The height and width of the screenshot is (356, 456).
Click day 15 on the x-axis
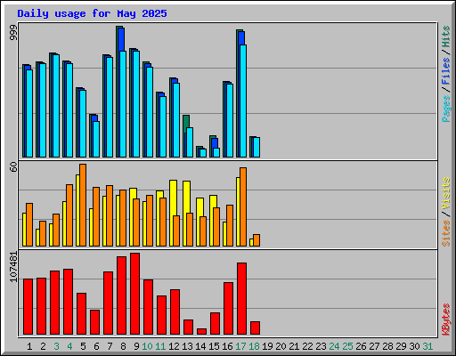pos(214,346)
